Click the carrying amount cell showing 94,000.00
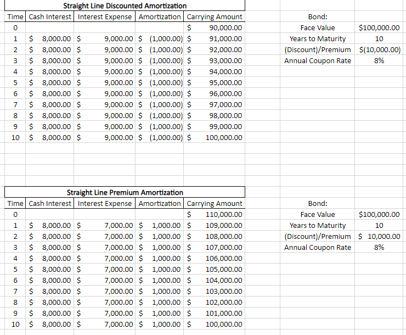406x335 pixels. coord(214,71)
